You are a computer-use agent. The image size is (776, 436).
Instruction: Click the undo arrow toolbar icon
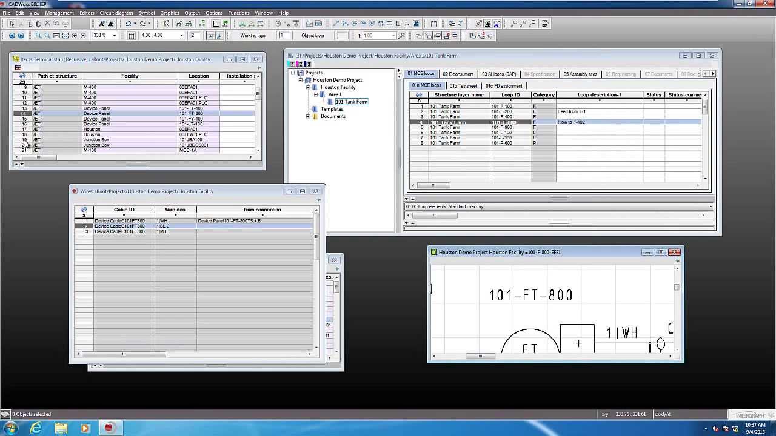(129, 24)
